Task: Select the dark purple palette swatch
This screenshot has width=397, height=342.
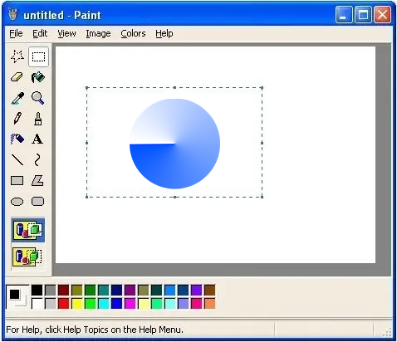Action: [x=130, y=291]
